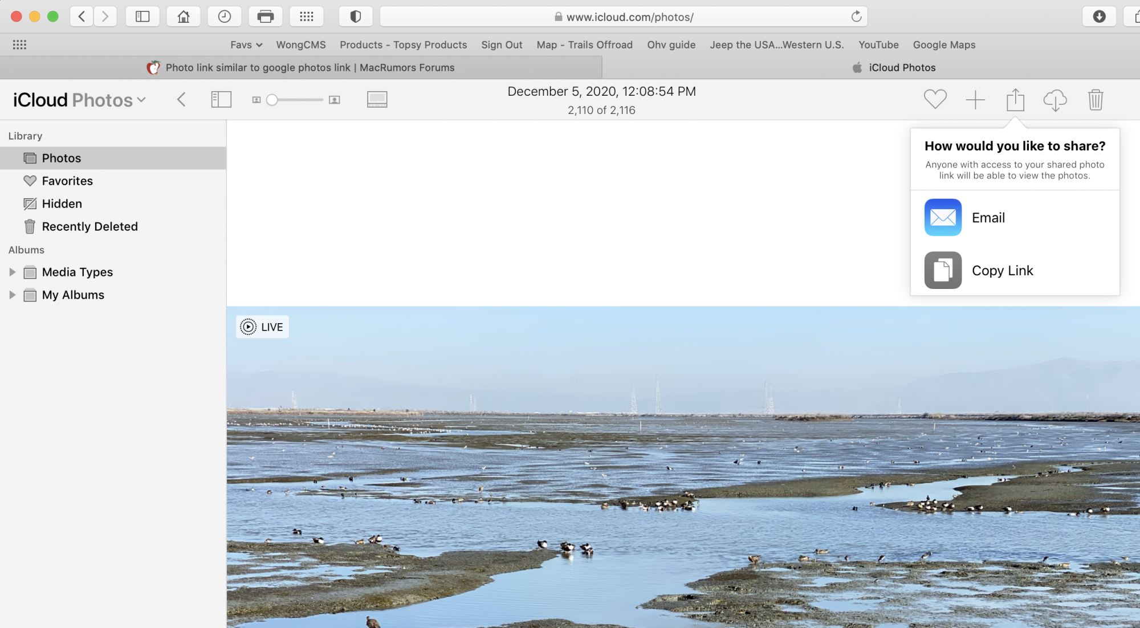
Task: Select Recently Deleted in the sidebar
Action: (89, 227)
